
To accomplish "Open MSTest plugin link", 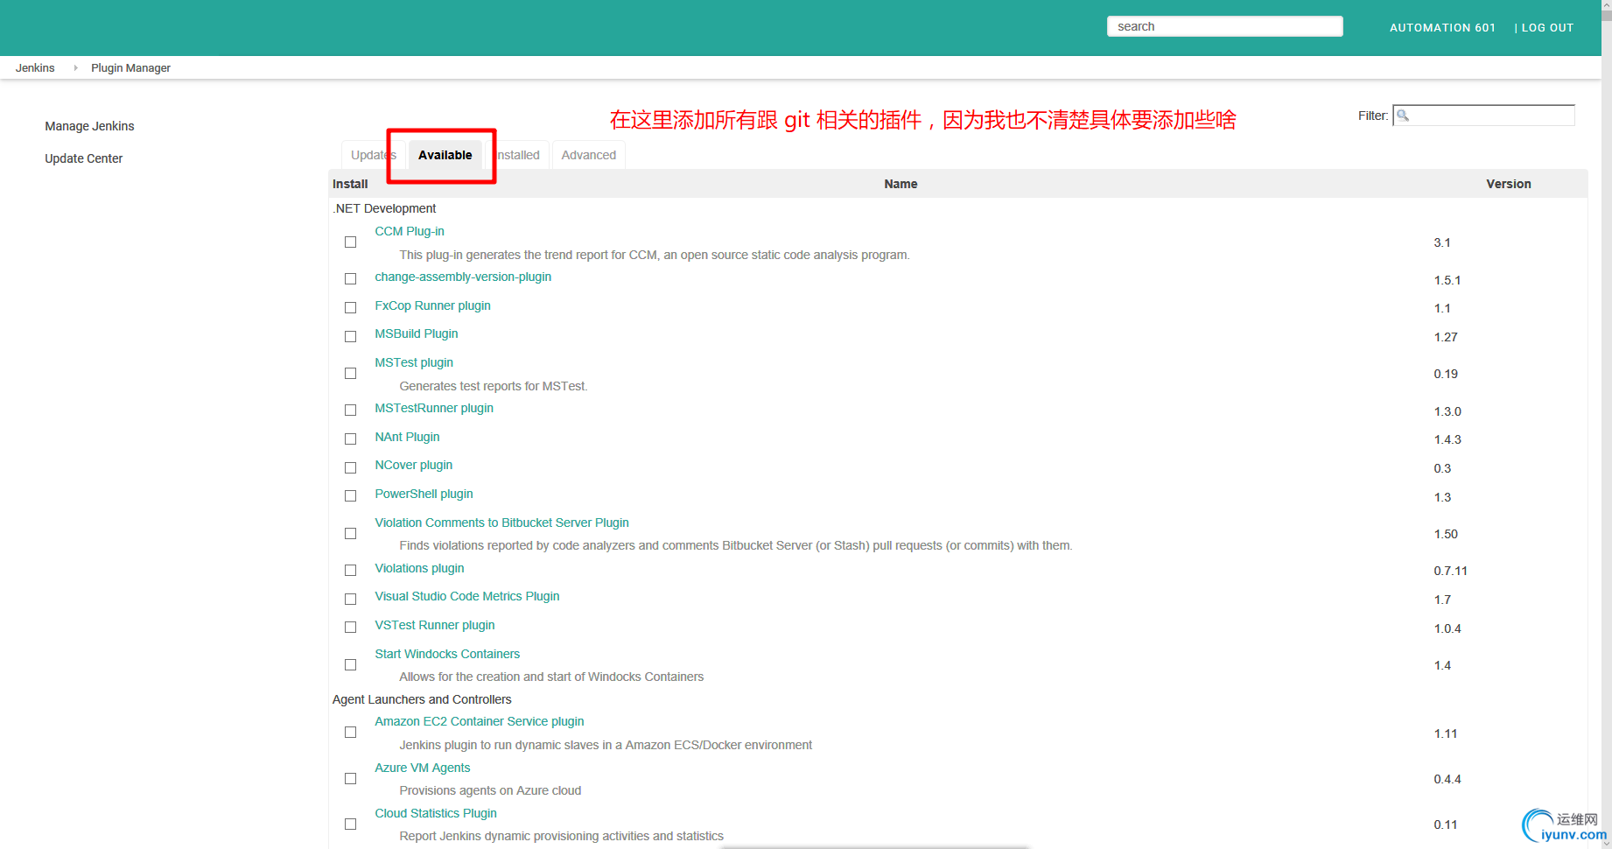I will (414, 362).
